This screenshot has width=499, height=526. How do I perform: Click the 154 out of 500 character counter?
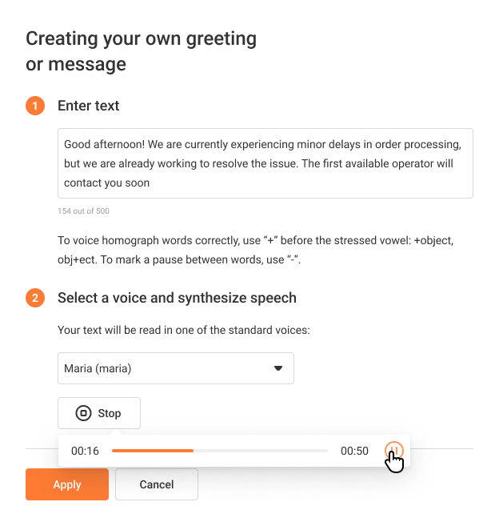click(83, 211)
